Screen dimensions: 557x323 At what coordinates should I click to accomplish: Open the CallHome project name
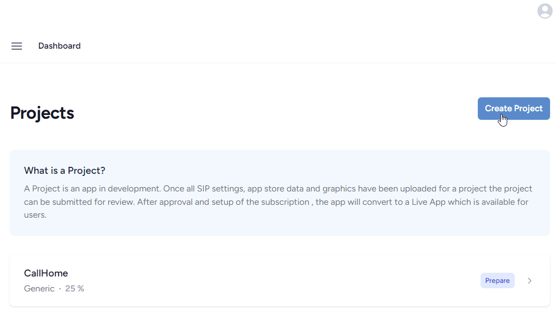pos(46,273)
